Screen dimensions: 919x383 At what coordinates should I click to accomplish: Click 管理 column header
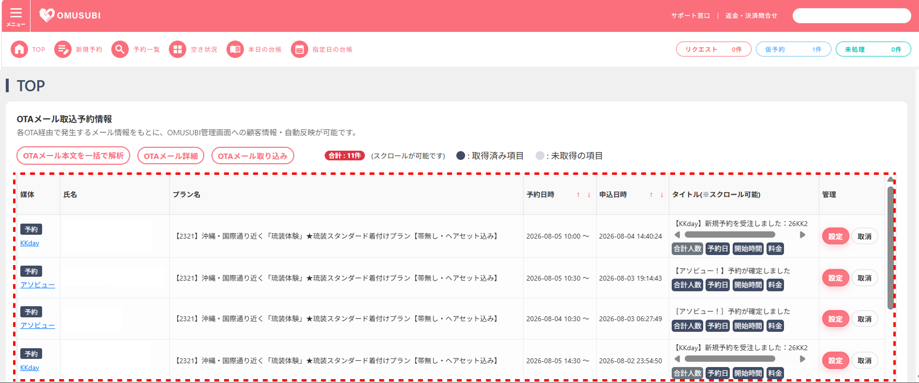(829, 195)
